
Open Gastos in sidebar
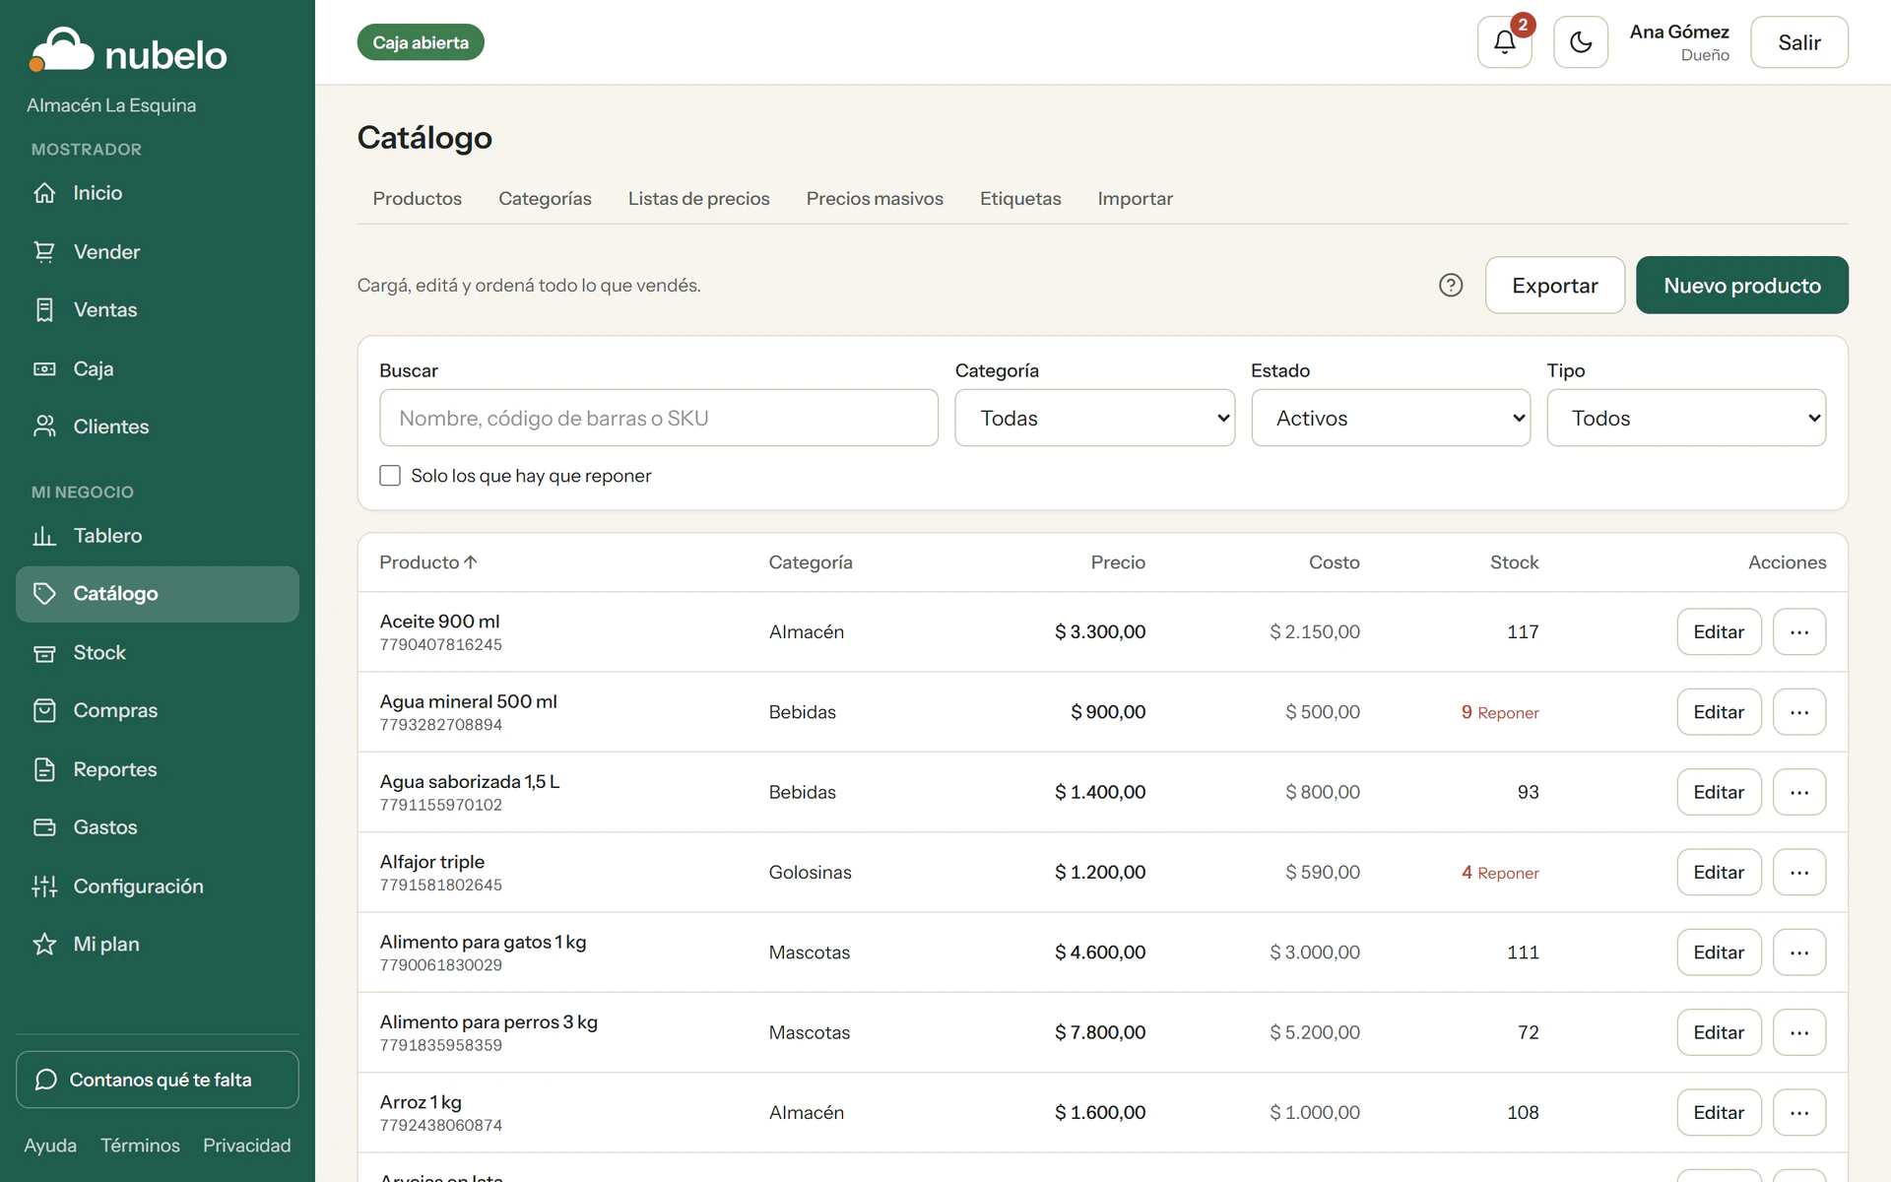coord(158,827)
